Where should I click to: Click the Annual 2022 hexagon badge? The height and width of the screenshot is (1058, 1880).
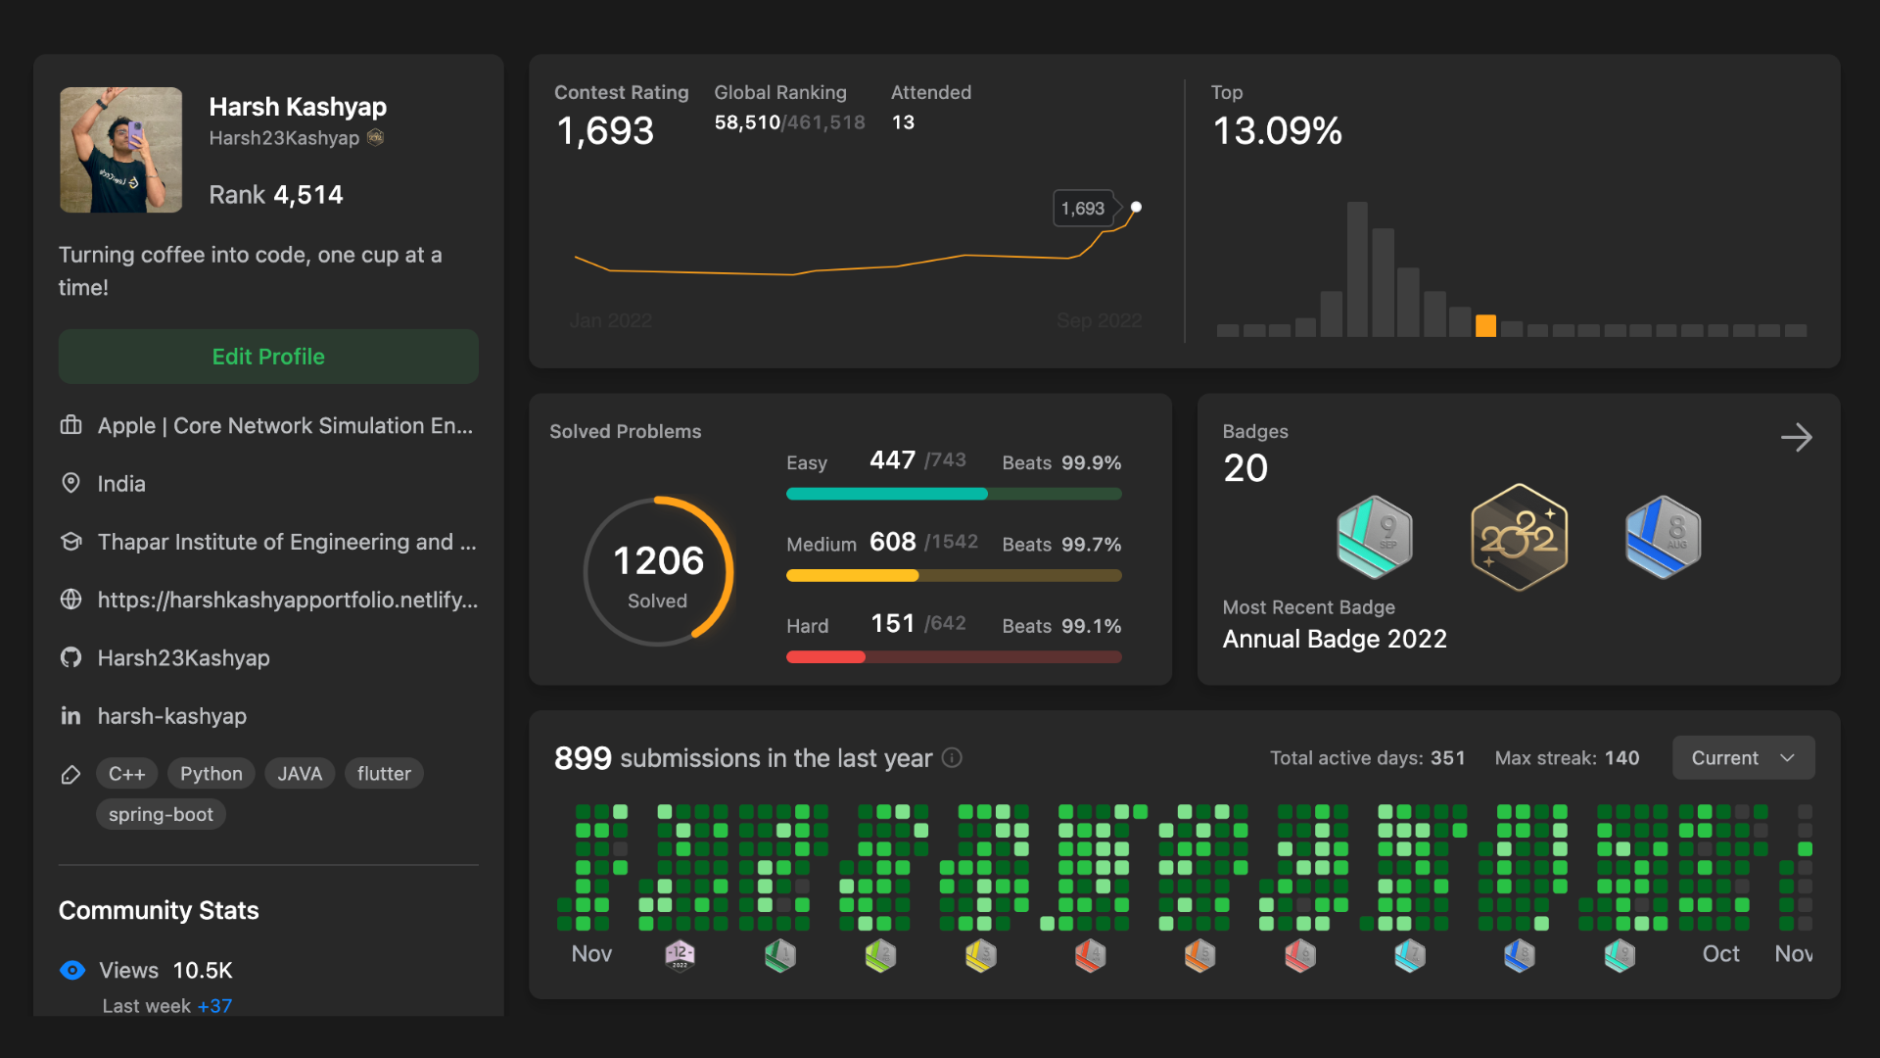(1519, 537)
